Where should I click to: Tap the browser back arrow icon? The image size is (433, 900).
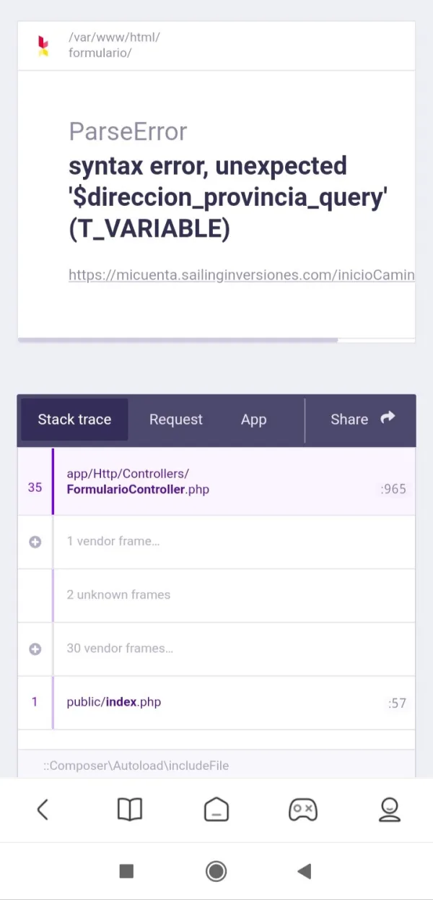43,810
